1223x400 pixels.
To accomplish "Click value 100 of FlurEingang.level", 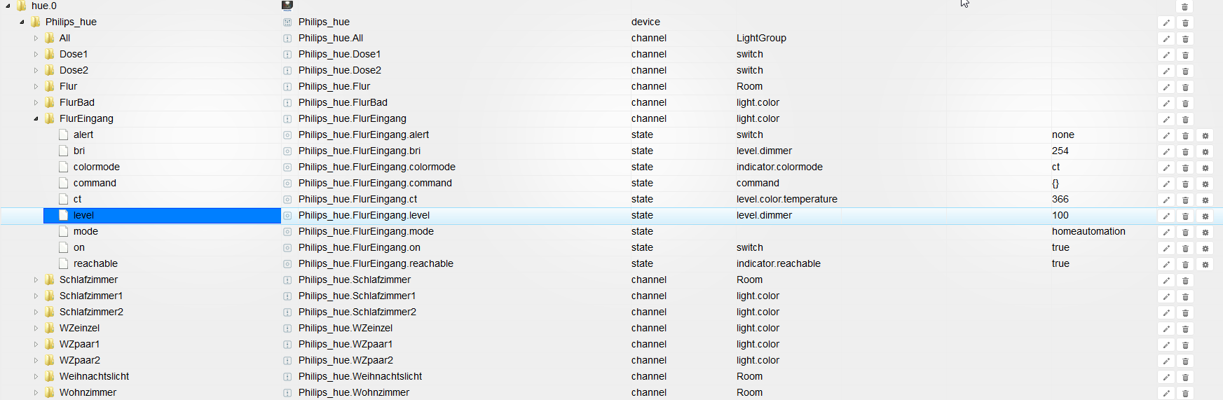I will click(1060, 215).
